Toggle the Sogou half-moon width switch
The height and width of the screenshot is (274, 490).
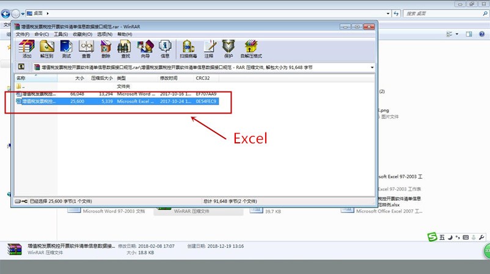[450, 237]
